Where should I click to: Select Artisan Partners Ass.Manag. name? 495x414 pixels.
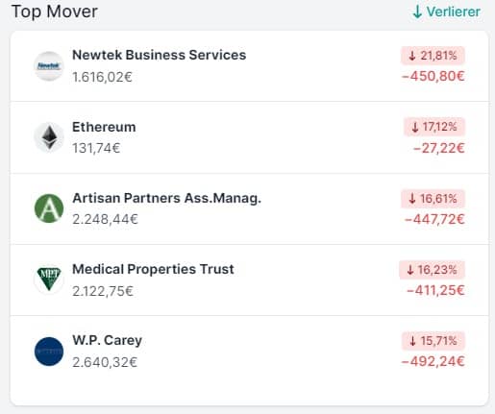[x=166, y=198]
